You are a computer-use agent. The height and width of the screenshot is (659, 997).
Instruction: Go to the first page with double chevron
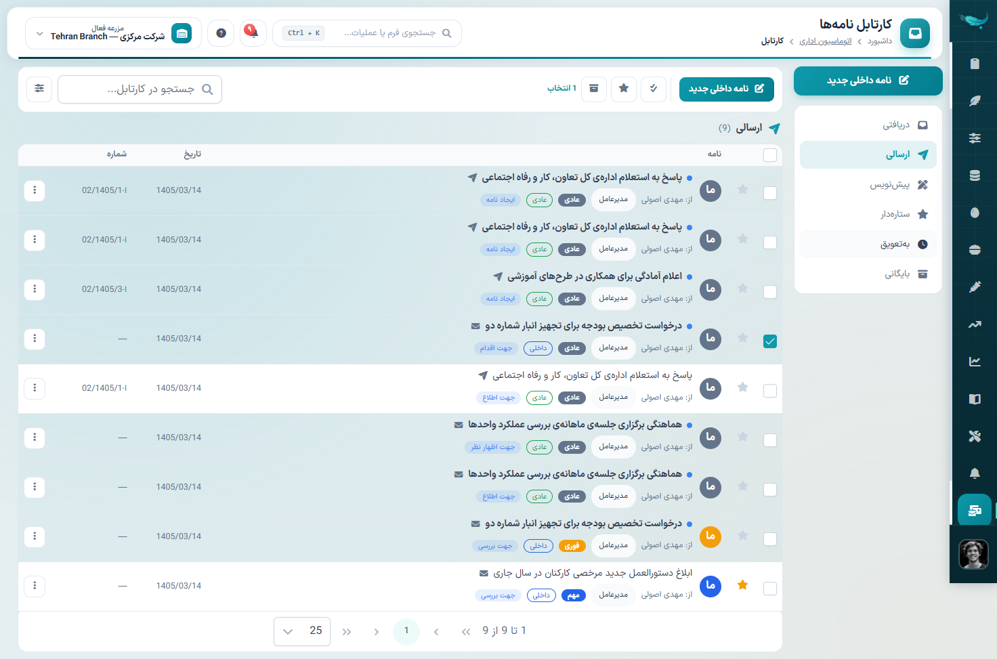(x=466, y=632)
